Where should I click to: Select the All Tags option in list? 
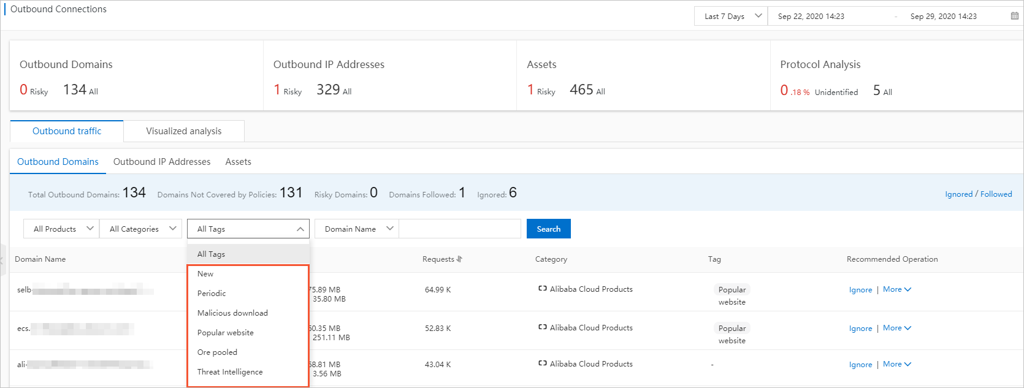[248, 254]
